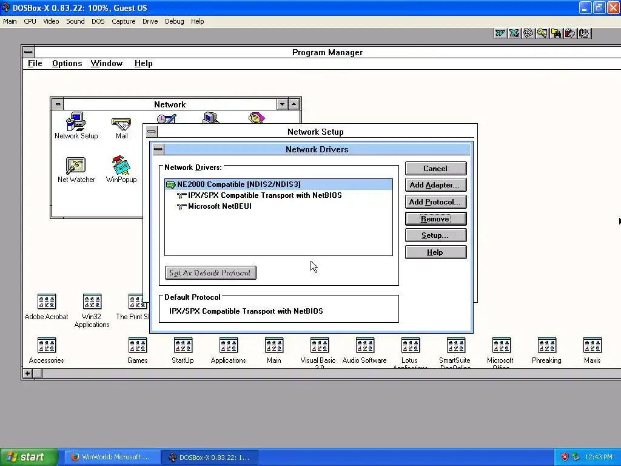Click Set As Default Protocol button
Image resolution: width=621 pixels, height=466 pixels.
(x=210, y=272)
